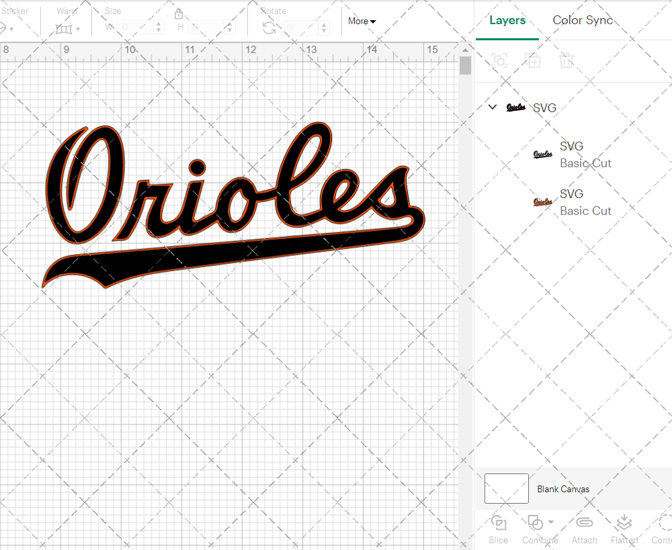The image size is (672, 550).
Task: Click the Flatten icon
Action: point(624,523)
